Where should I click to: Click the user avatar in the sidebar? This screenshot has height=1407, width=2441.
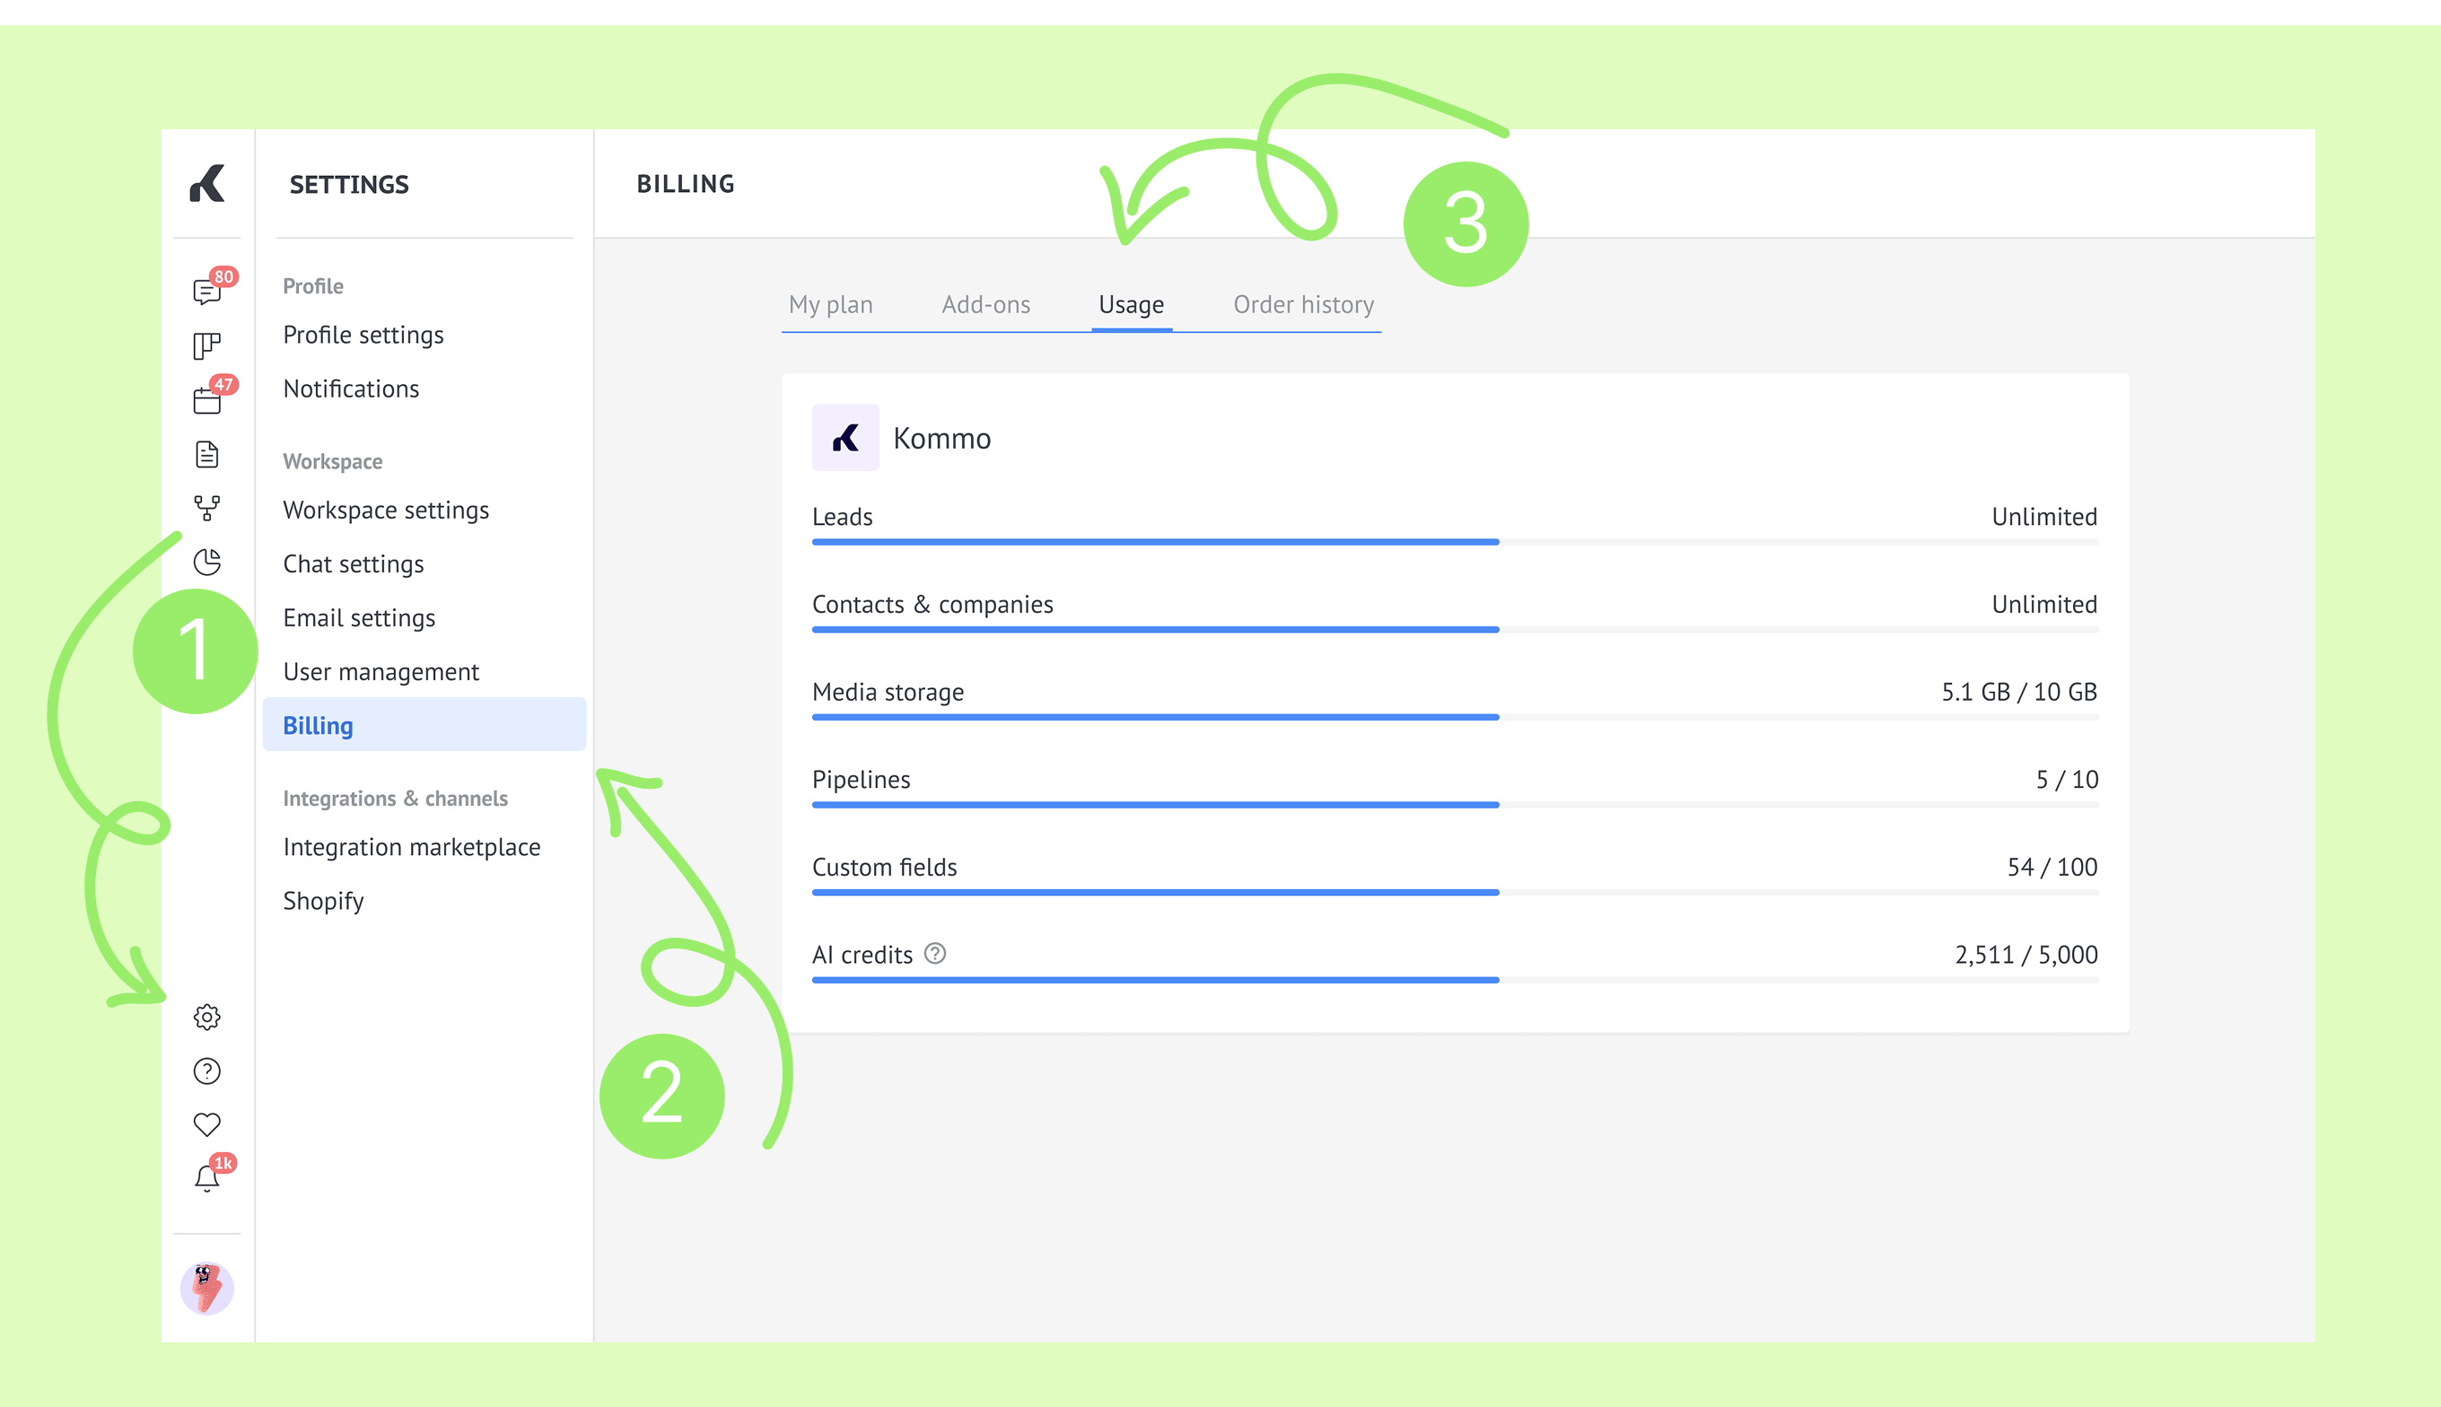tap(206, 1289)
